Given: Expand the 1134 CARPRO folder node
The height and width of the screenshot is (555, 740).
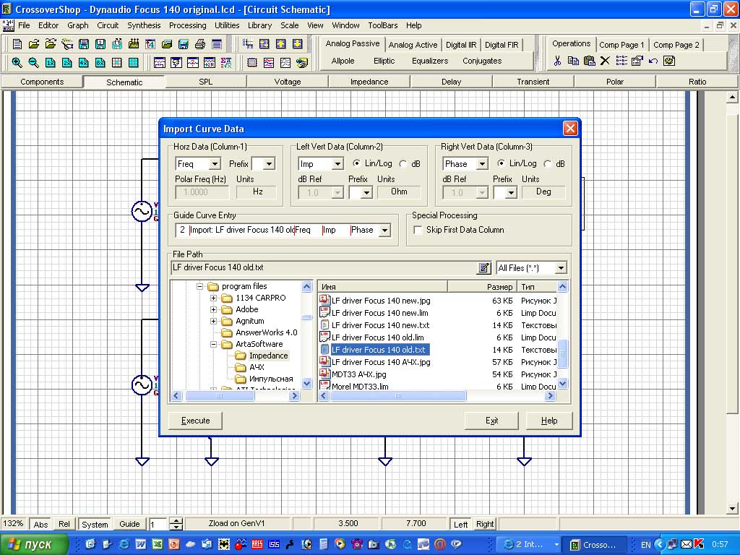Looking at the screenshot, I should click(214, 298).
